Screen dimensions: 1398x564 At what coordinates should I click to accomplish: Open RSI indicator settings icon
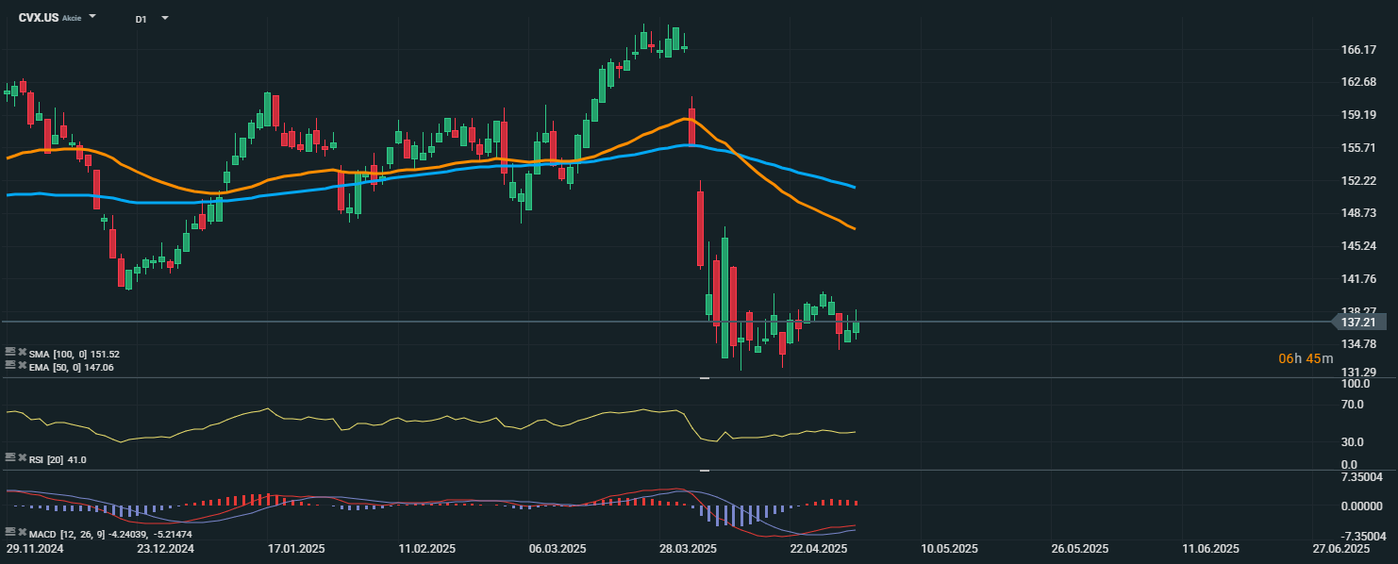[x=10, y=457]
